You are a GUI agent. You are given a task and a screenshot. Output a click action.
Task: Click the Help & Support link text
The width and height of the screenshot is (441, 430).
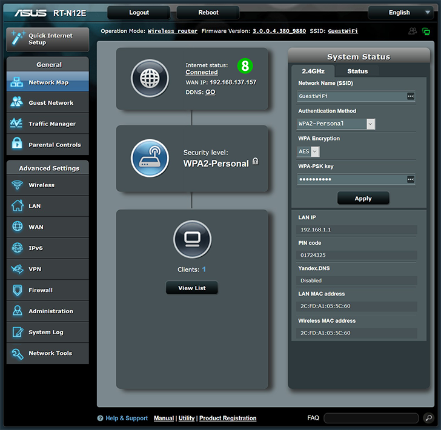pyautogui.click(x=127, y=418)
